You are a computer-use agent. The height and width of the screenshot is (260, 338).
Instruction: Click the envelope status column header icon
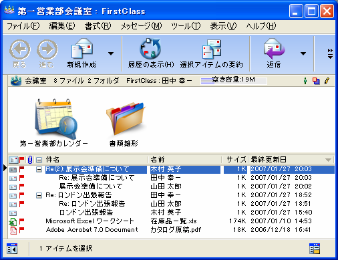click(13, 160)
